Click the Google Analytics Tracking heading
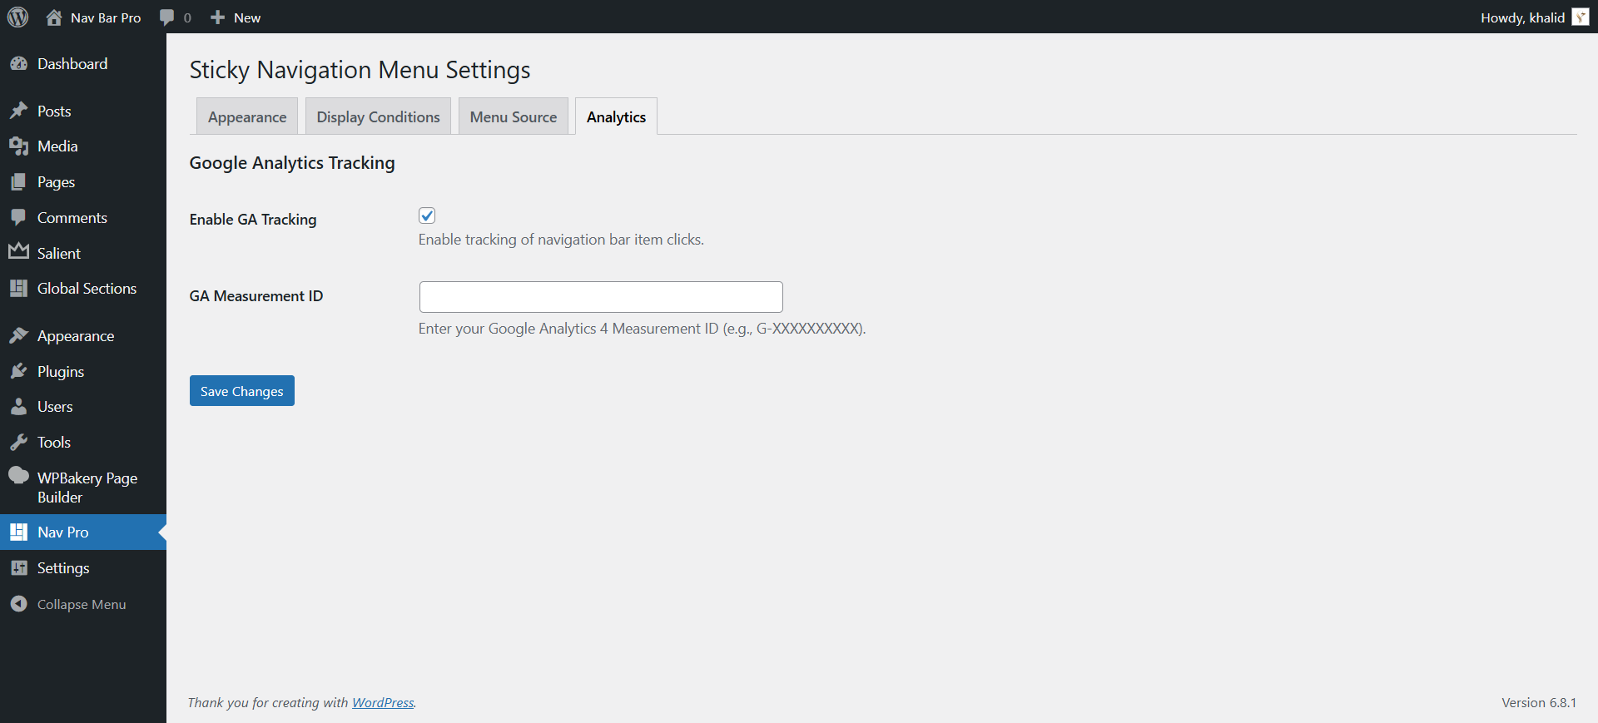Screen dimensions: 1598x723 coord(292,163)
